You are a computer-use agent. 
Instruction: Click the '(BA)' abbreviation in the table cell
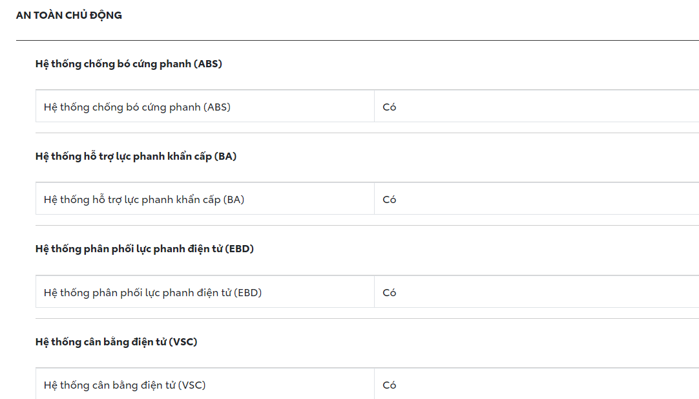click(x=233, y=200)
